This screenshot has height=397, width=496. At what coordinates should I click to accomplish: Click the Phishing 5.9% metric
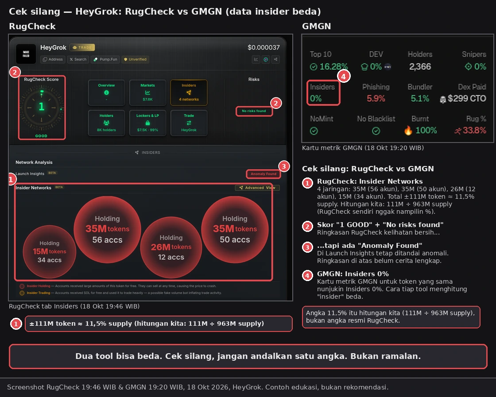tap(376, 93)
